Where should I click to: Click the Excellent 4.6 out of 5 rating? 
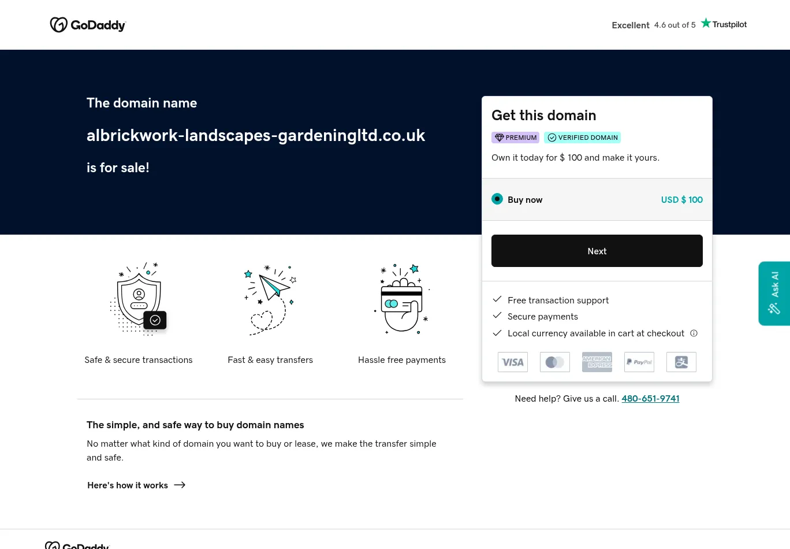pyautogui.click(x=653, y=25)
